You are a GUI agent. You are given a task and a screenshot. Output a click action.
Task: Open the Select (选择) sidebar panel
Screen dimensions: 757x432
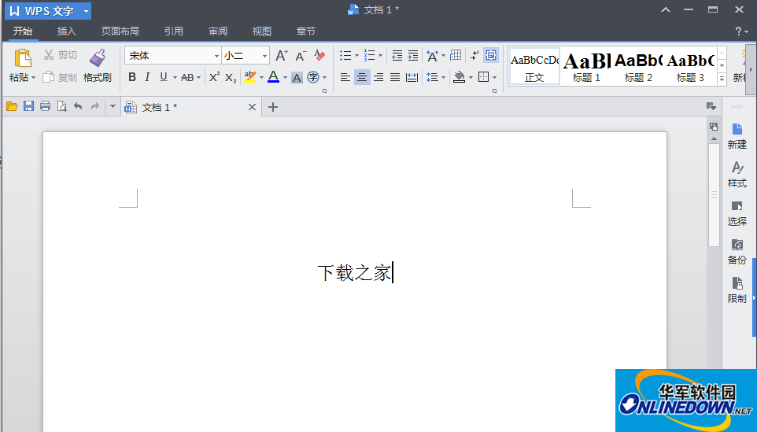737,213
